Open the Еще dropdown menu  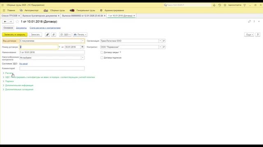(249, 34)
